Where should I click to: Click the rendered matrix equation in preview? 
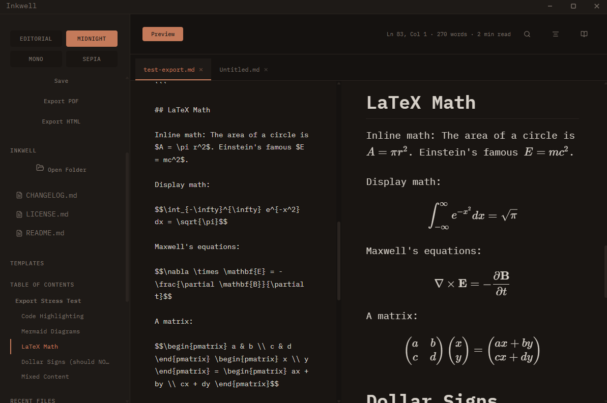click(x=472, y=350)
